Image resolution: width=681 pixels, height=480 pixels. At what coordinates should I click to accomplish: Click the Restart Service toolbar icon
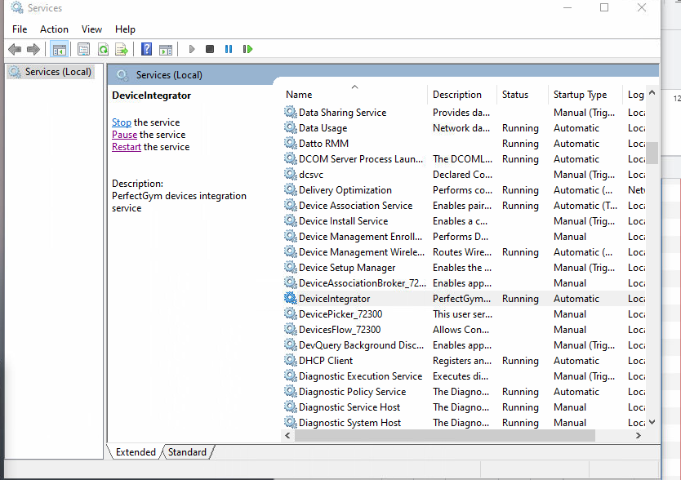(x=247, y=49)
